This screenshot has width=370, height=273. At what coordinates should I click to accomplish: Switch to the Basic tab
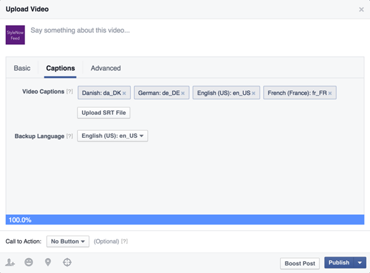(22, 69)
